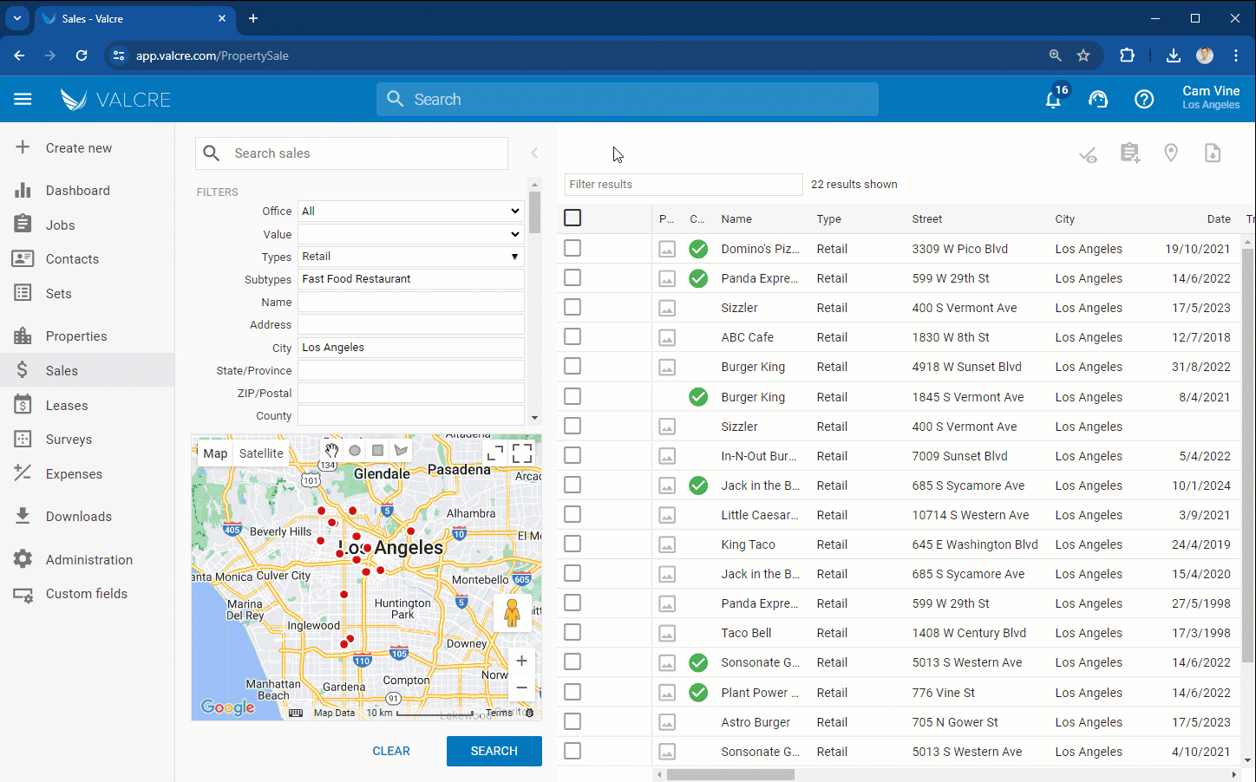1256x782 pixels.
Task: Open the hamburger navigation menu
Action: 23,100
